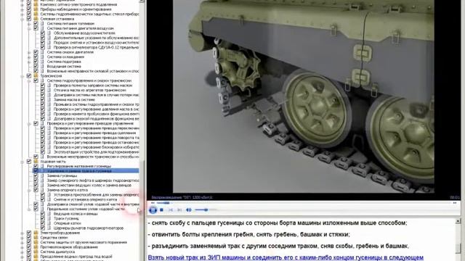Viewport: 465px width, 261px height.
Task: Click the previous track button in player
Action: [x=171, y=210]
